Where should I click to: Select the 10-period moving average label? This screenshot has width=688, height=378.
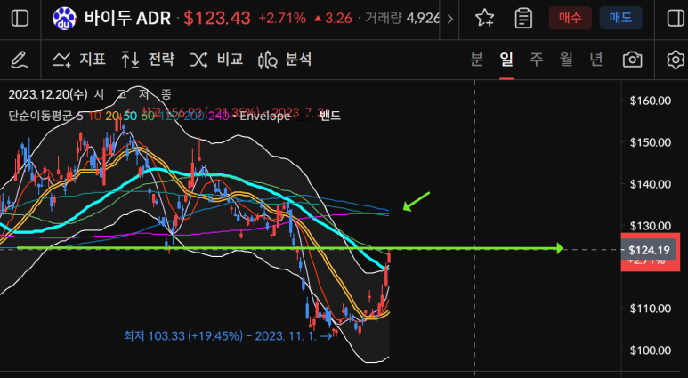coord(94,117)
